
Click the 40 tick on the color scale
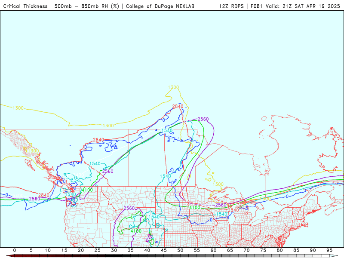(147, 250)
